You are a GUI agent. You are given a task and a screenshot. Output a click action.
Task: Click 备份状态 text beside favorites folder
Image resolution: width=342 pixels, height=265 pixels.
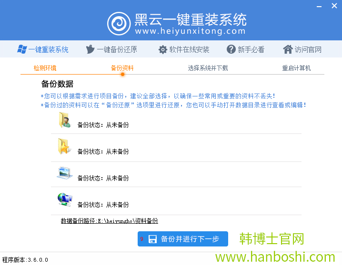tap(103, 151)
